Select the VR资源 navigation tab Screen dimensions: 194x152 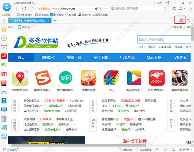180,57
